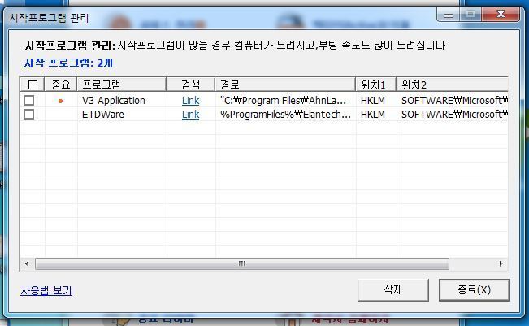Image resolution: width=529 pixels, height=326 pixels.
Task: Sort by the 검색 column header
Action: [x=191, y=85]
